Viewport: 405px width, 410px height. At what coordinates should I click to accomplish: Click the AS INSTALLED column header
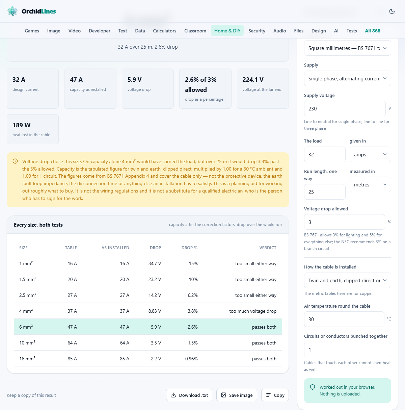[115, 248]
